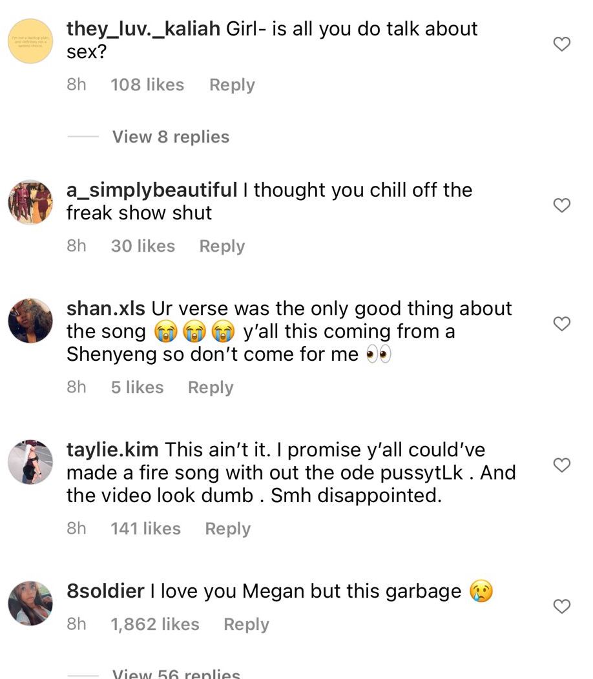Visit the shan.xls username profile
The width and height of the screenshot is (593, 679).
(106, 309)
